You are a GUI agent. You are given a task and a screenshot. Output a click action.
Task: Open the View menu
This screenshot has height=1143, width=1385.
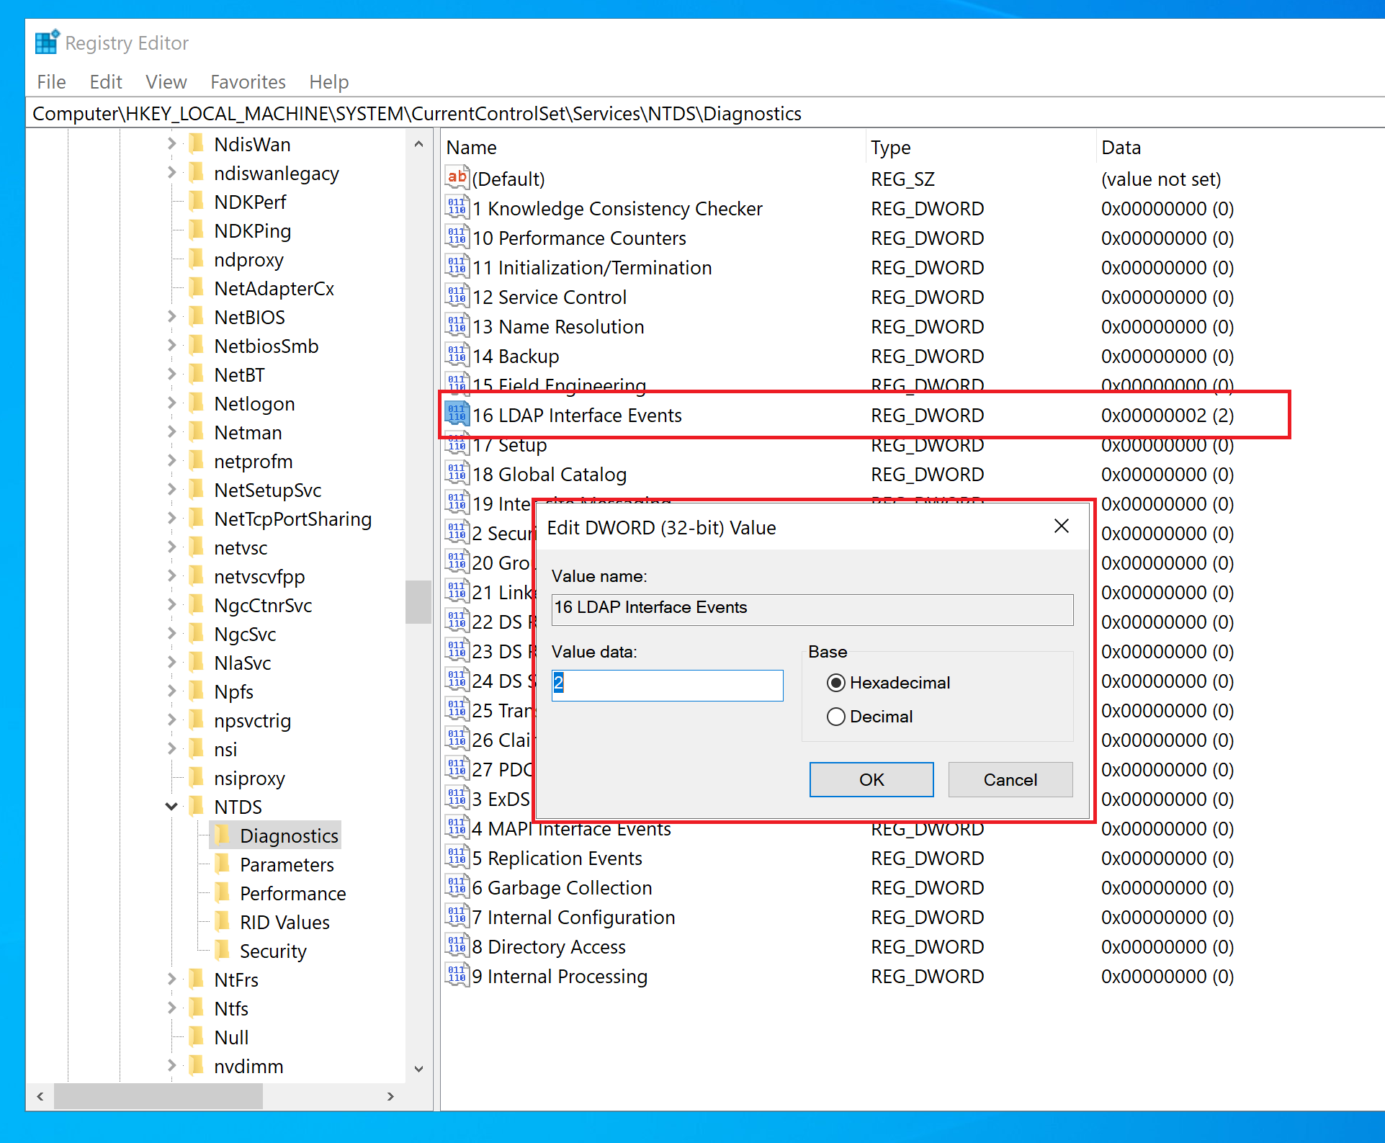[x=166, y=82]
